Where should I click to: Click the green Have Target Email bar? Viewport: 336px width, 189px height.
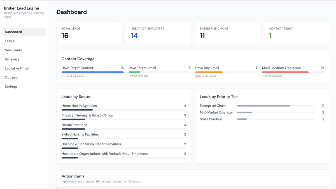134,72
